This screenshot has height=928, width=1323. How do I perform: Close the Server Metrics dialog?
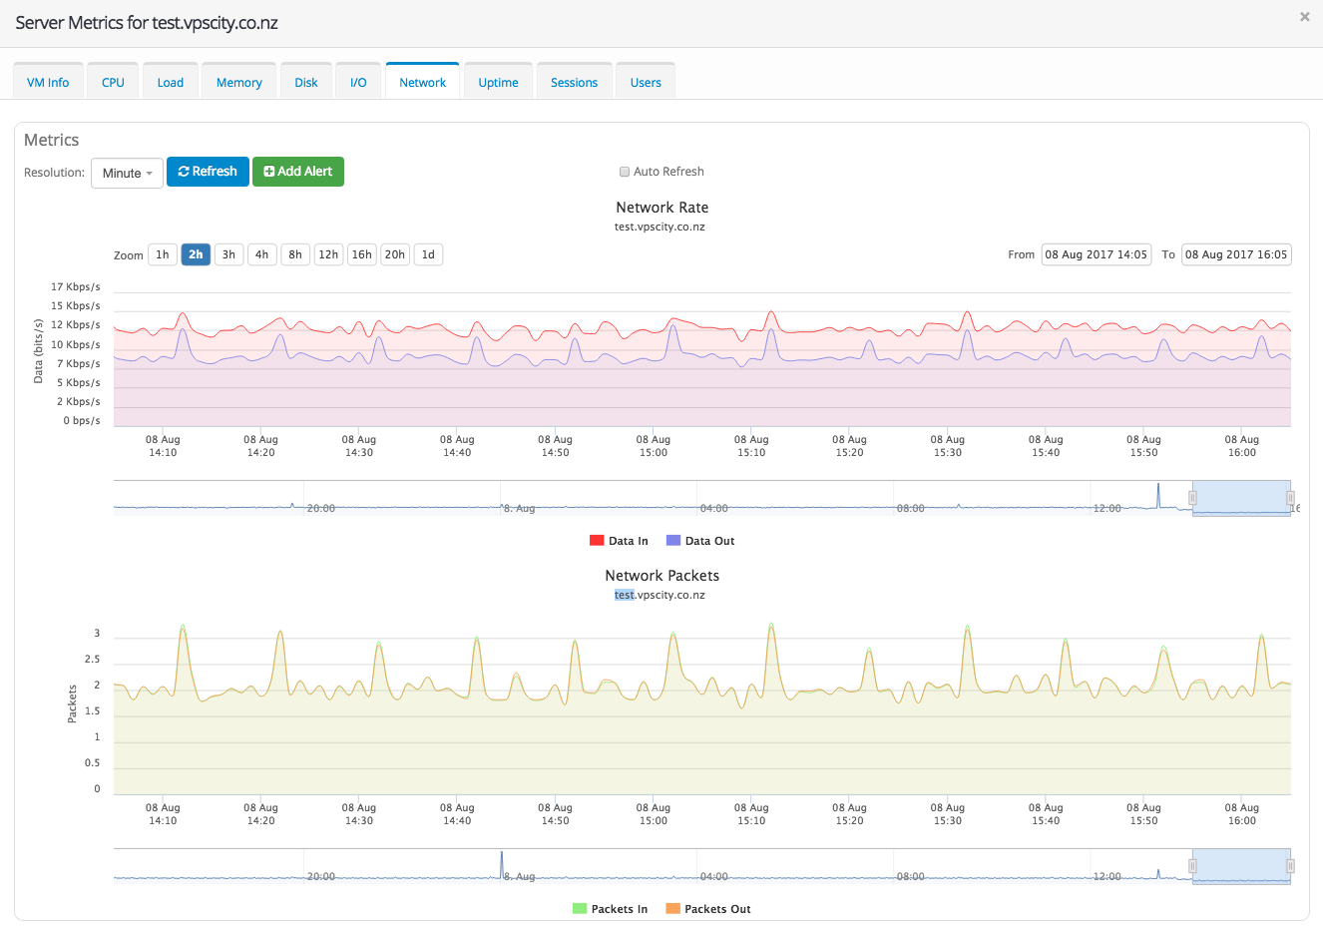pyautogui.click(x=1304, y=17)
